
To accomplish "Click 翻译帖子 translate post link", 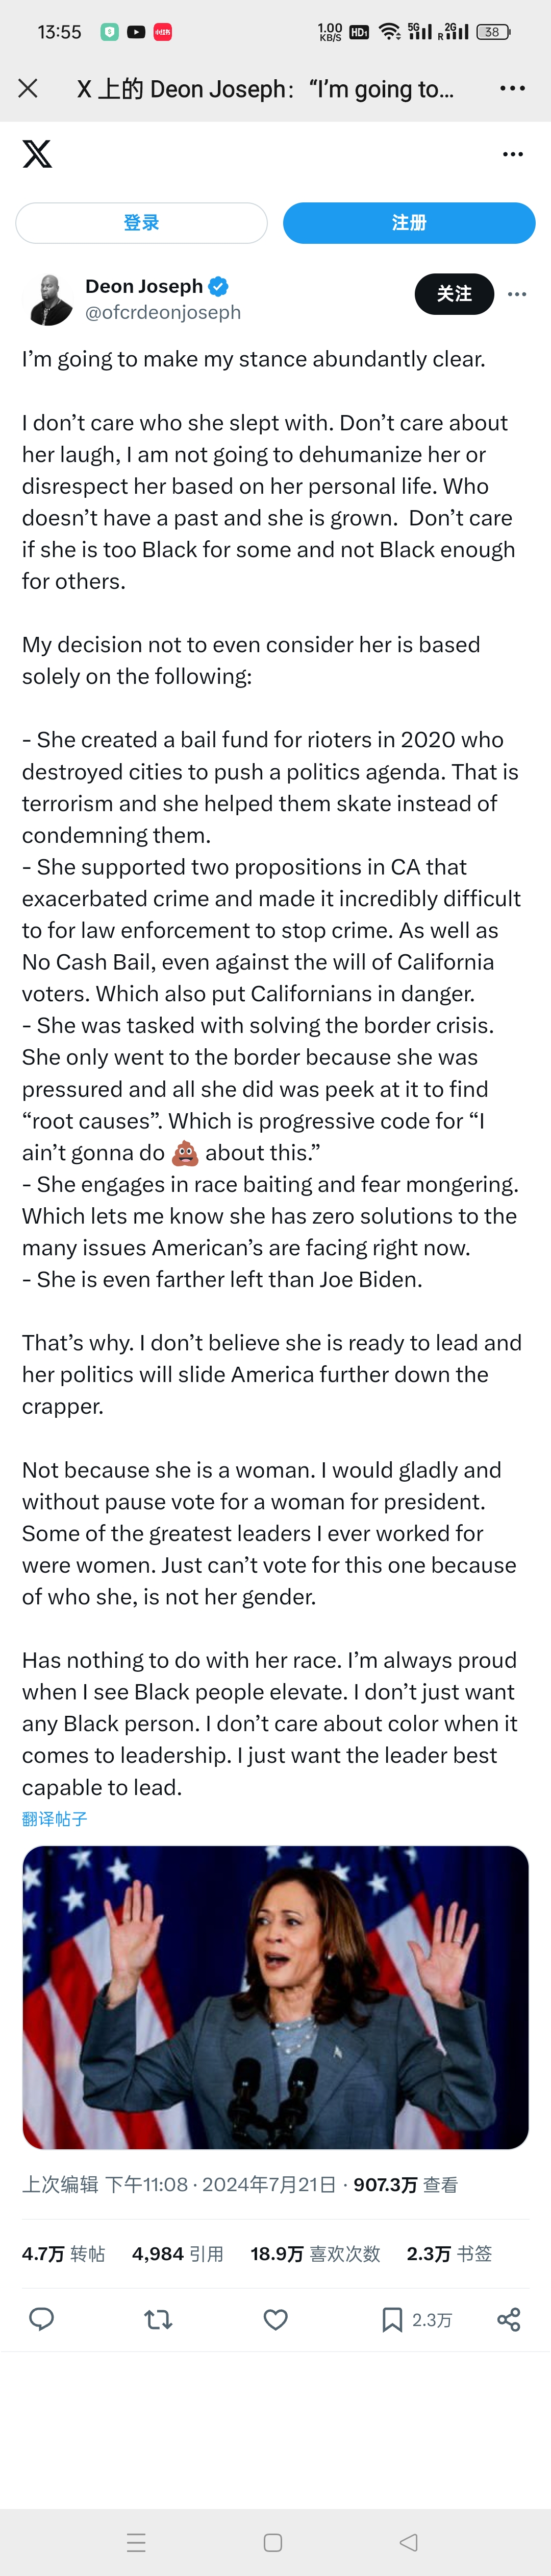I will coord(55,1819).
